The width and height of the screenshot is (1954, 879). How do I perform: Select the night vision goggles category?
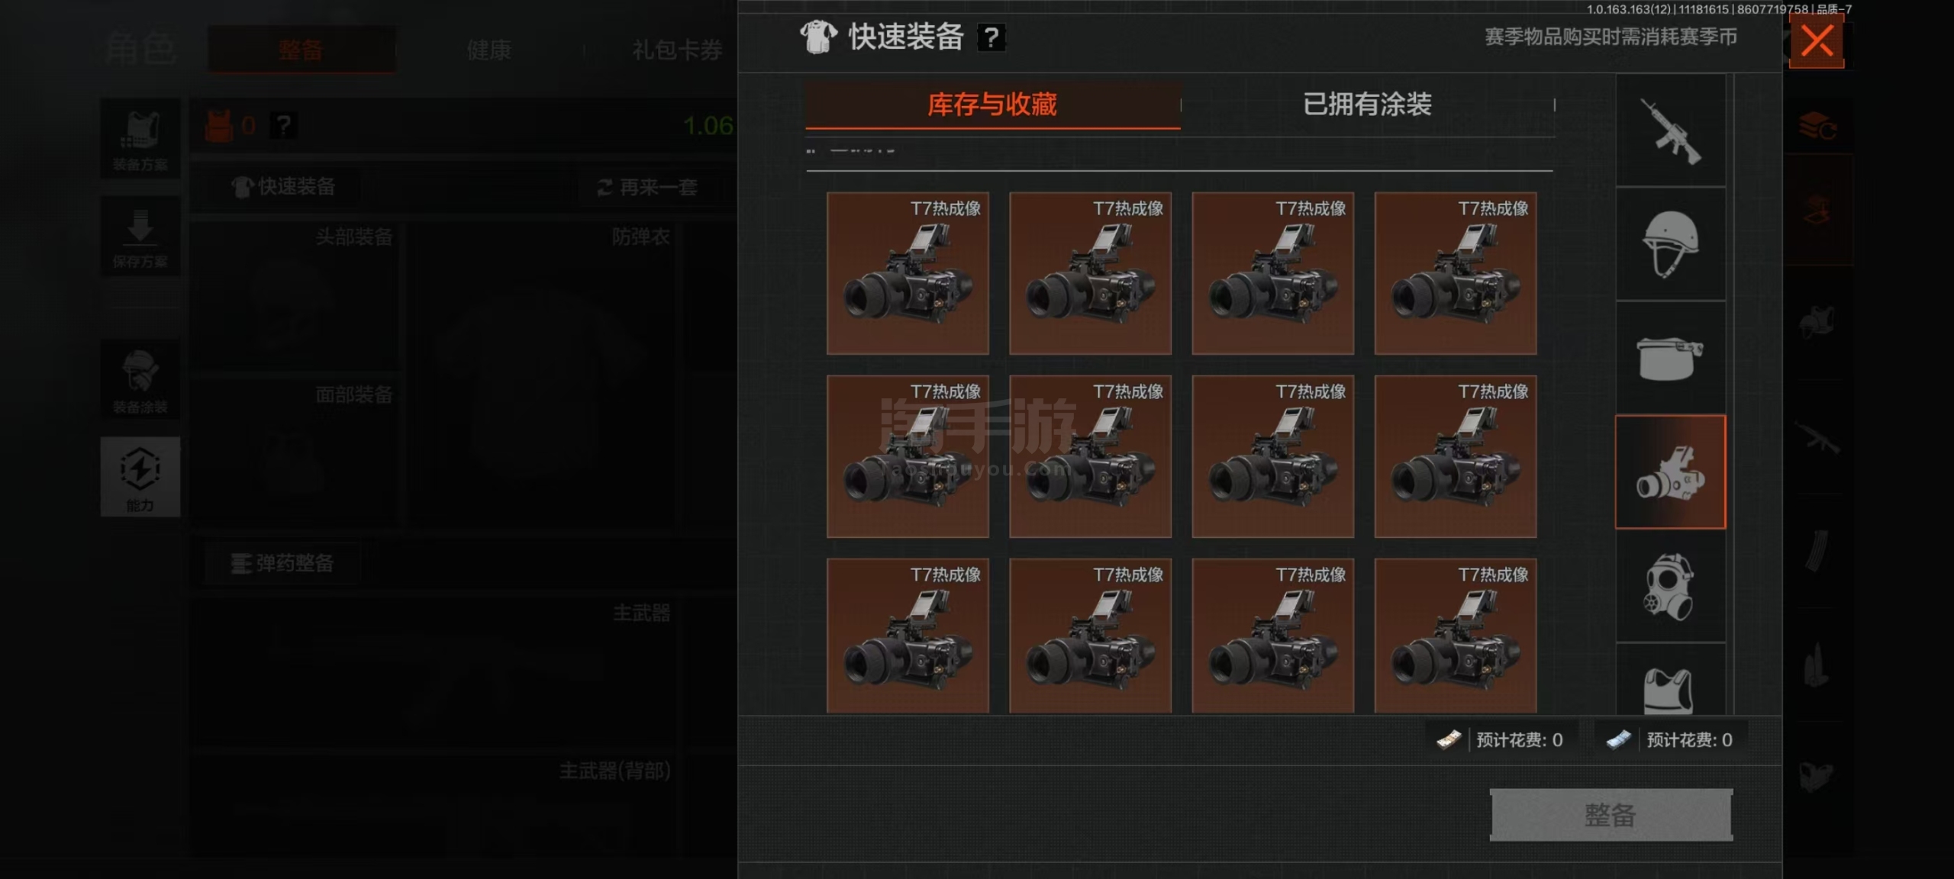(1670, 472)
